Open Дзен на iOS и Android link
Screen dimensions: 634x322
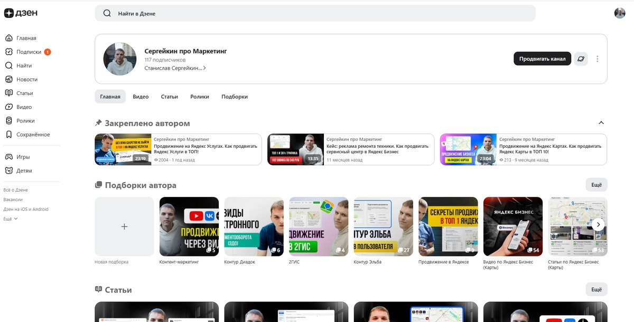pos(26,209)
